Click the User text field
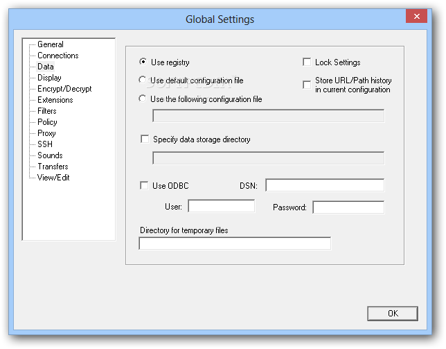This screenshot has width=446, height=349. coord(222,206)
